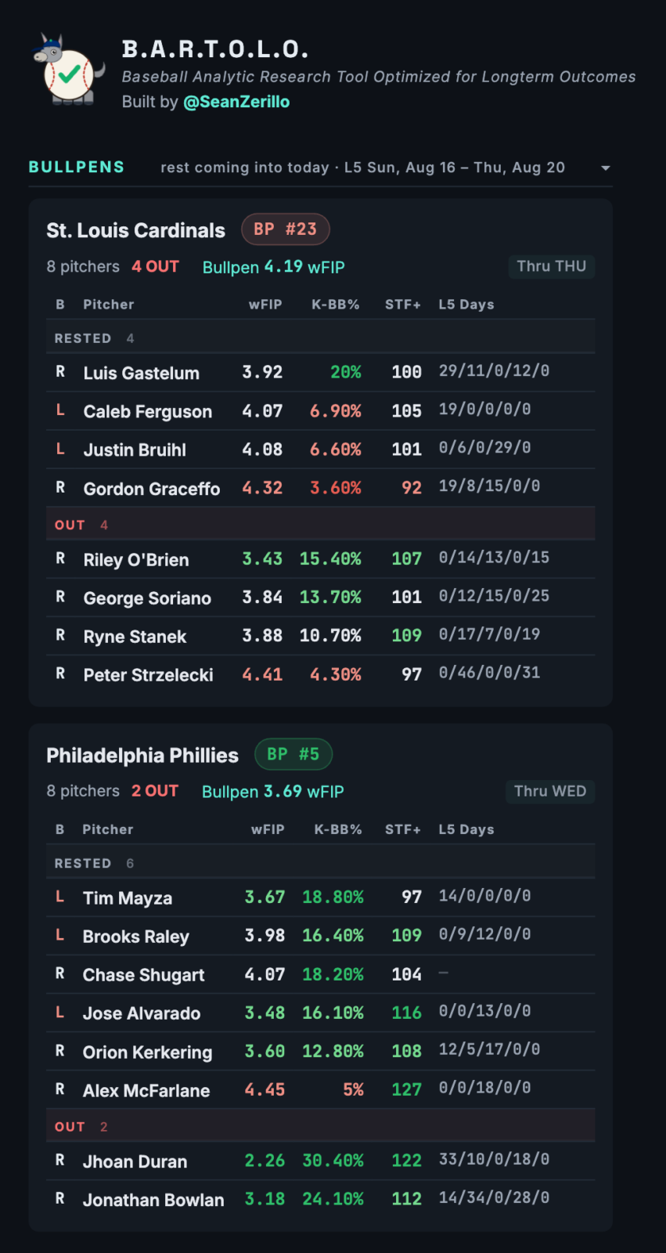Screen dimensions: 666x1253
Task: Open Jhoan Duran pitcher row
Action: point(320,1161)
